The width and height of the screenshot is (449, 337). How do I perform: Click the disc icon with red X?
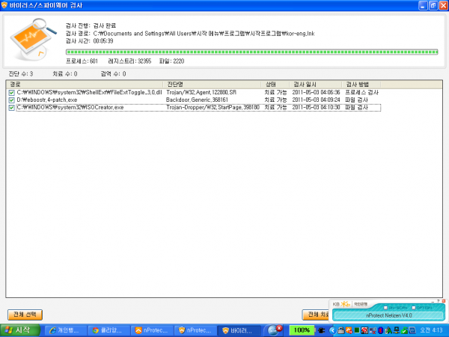(275, 330)
